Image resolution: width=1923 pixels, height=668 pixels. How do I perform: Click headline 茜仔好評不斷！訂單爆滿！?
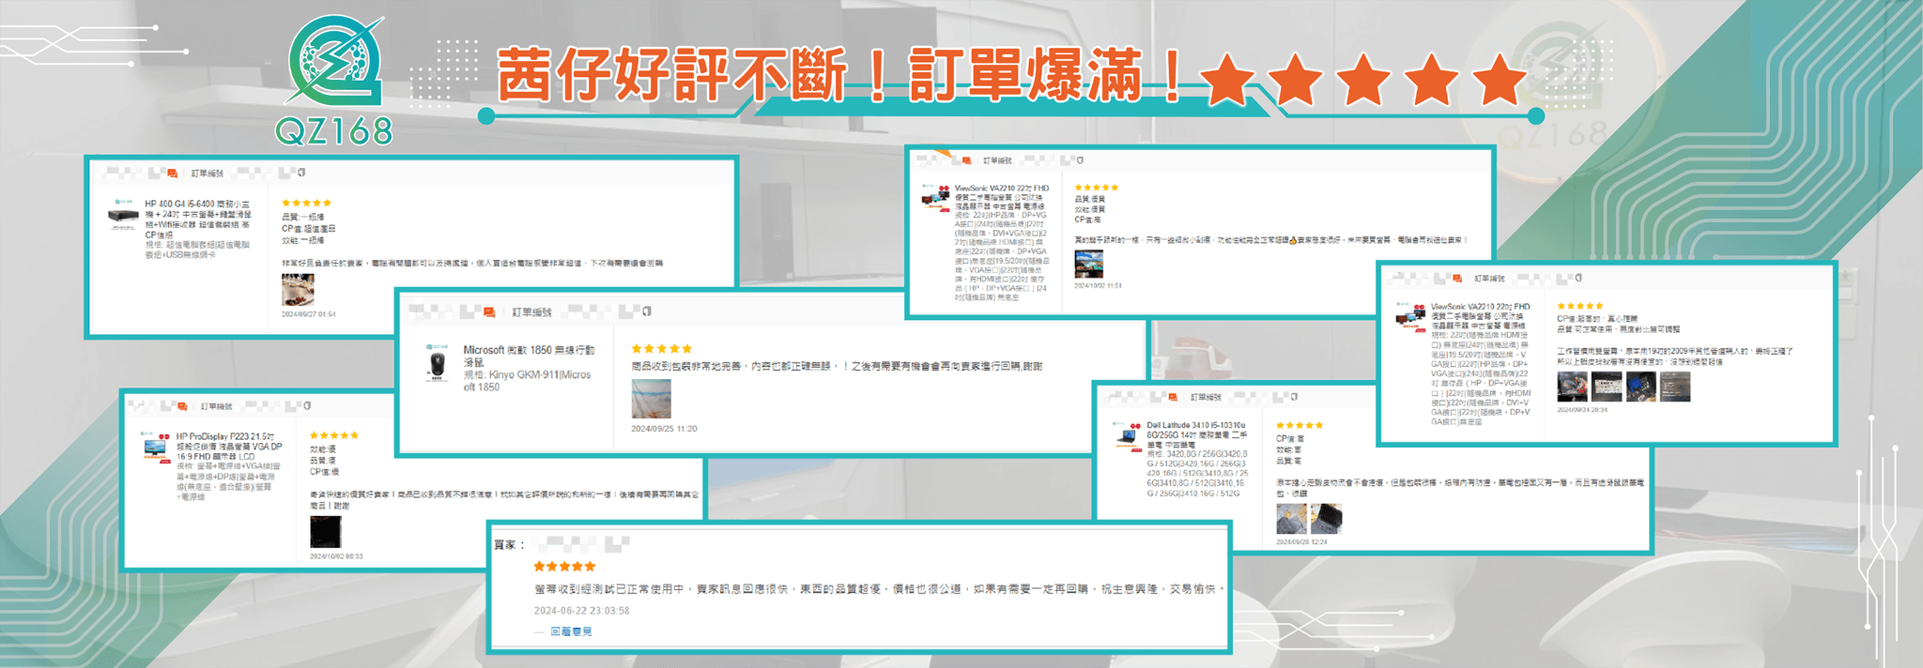[x=838, y=75]
